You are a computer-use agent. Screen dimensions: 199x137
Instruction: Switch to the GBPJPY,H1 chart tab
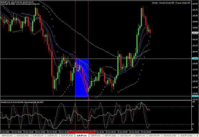click(x=96, y=136)
